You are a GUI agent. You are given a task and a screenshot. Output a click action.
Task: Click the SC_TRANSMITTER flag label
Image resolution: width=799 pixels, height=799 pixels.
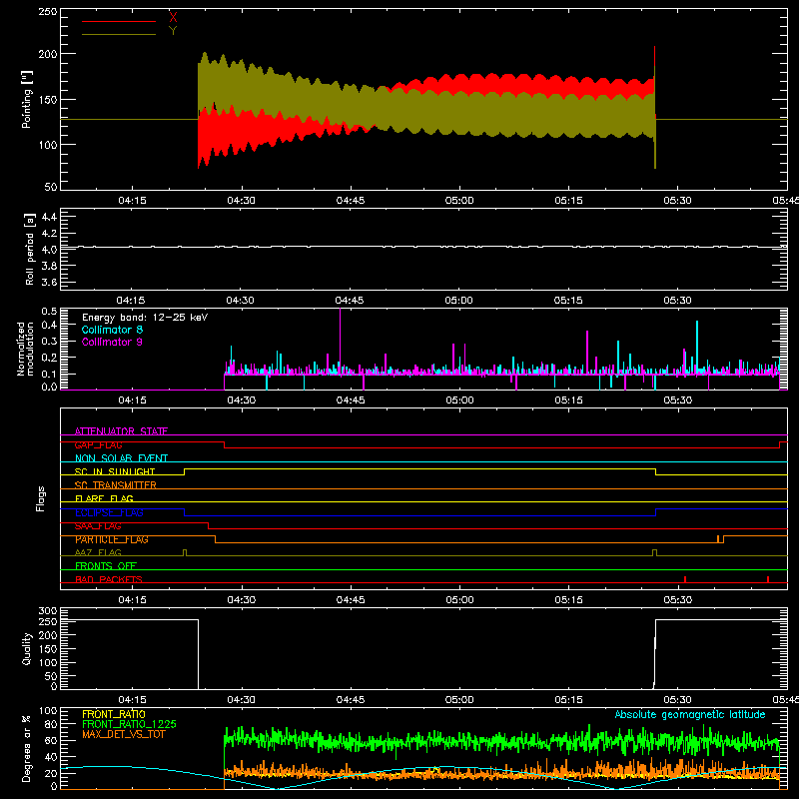115,485
